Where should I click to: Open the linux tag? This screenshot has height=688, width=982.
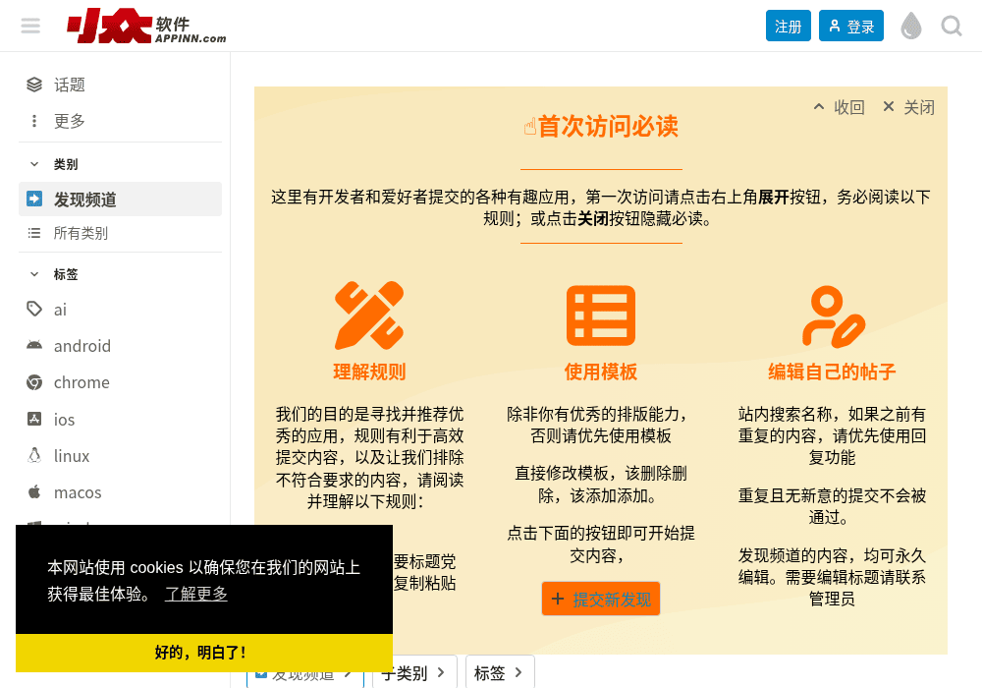(x=120, y=455)
